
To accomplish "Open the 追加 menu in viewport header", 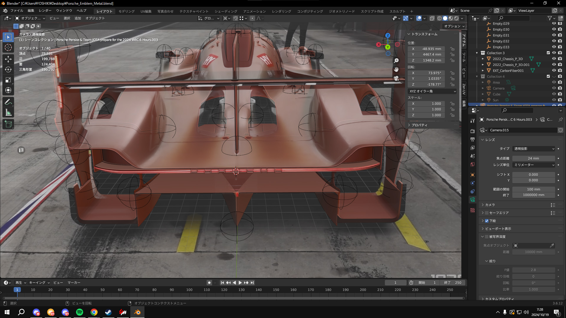I will click(x=78, y=18).
